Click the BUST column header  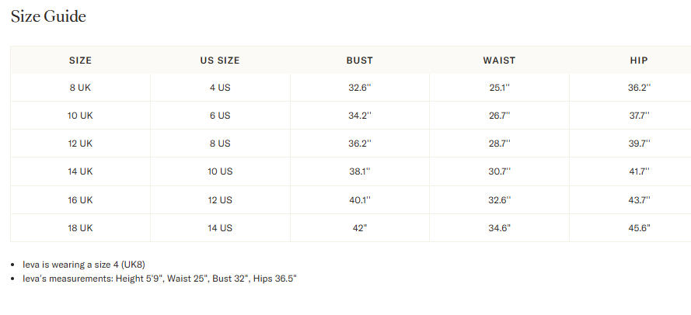(x=360, y=61)
